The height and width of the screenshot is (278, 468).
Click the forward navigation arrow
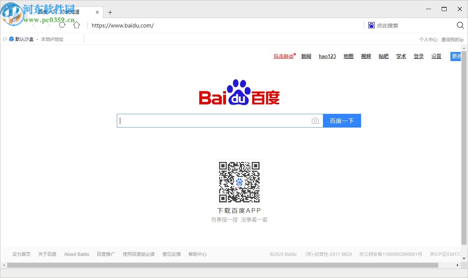(x=48, y=25)
